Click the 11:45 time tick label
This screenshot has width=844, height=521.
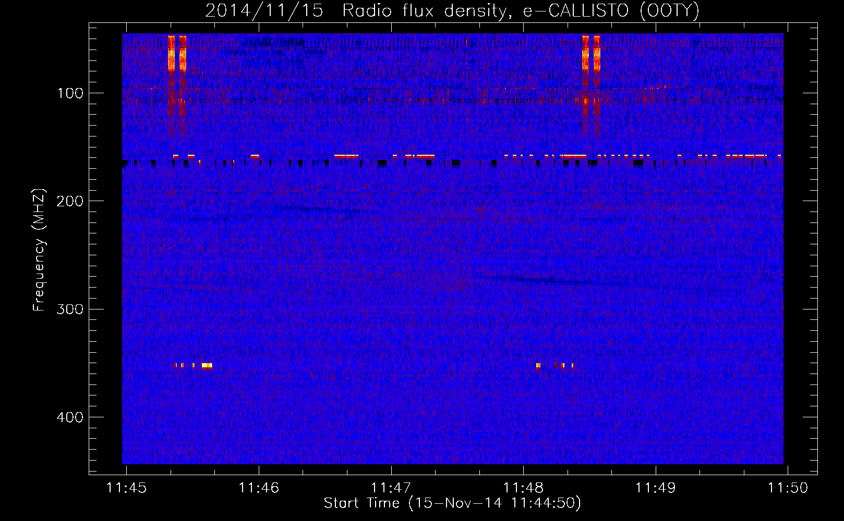127,488
